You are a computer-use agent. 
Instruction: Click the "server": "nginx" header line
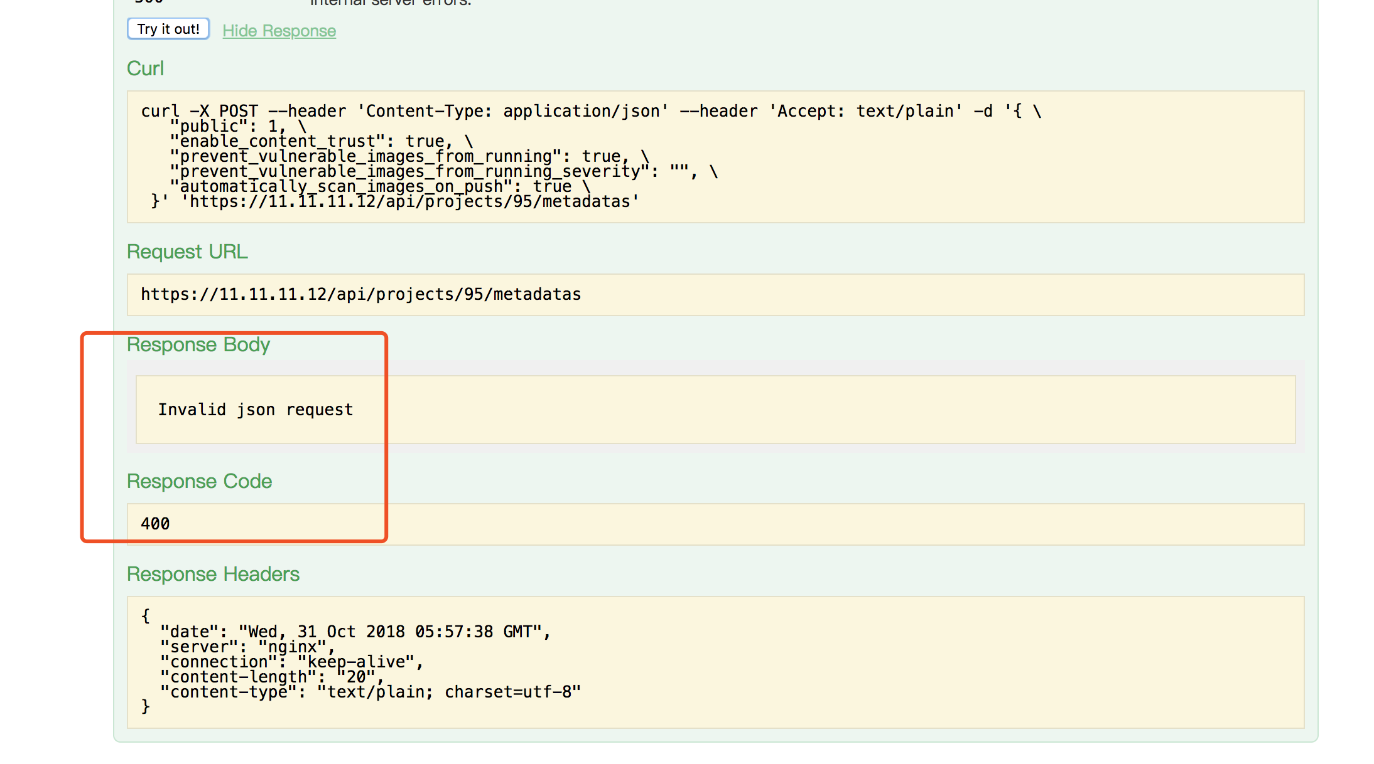[247, 647]
